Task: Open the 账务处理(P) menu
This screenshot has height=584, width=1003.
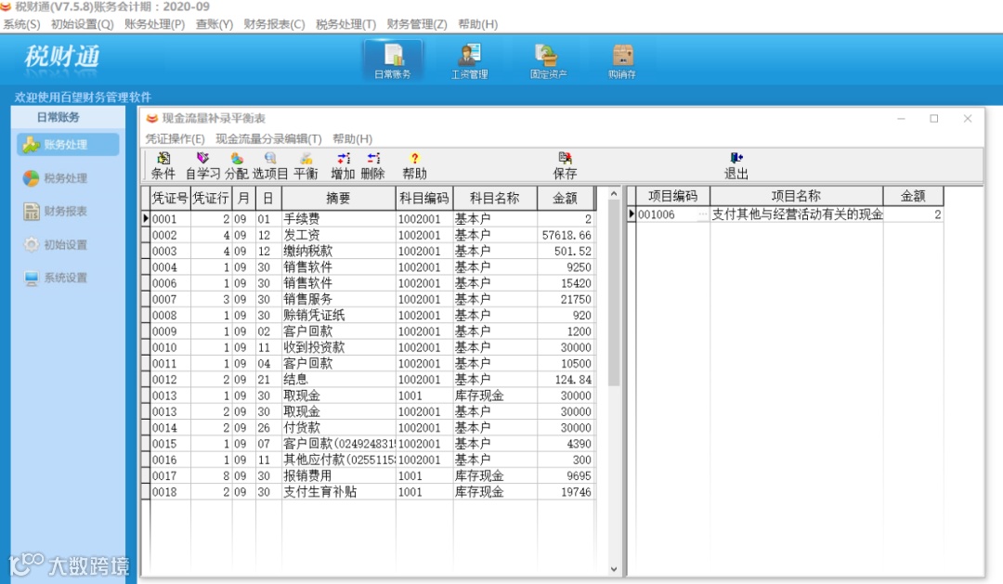Action: point(155,24)
